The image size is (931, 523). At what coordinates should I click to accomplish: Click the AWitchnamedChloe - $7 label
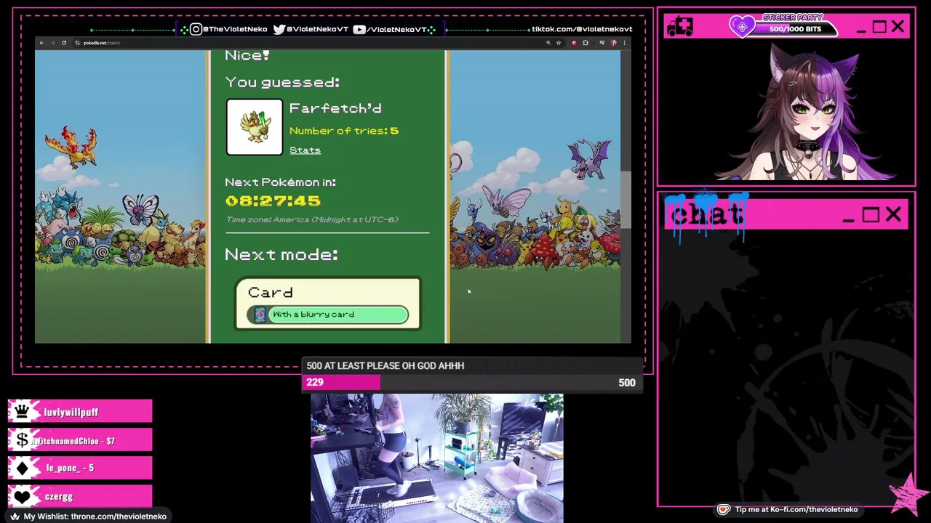(73, 441)
